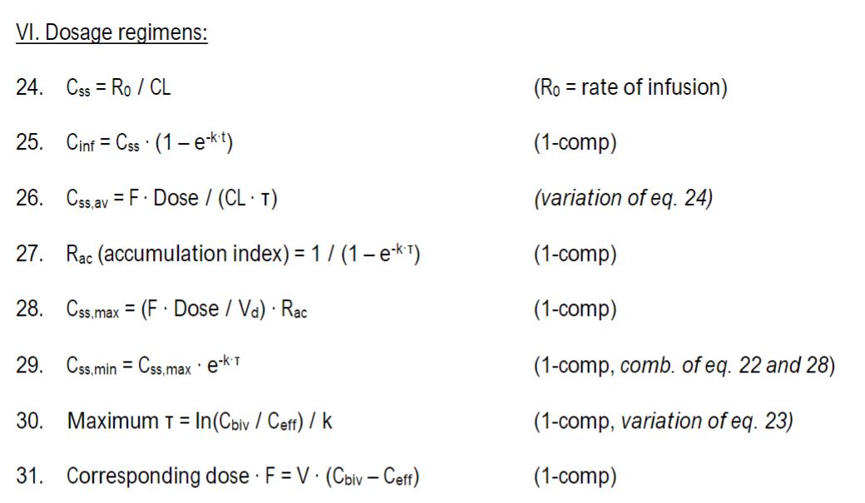The width and height of the screenshot is (865, 503).
Task: Click the "(R0 = rate of infusion)" note
Action: coord(630,89)
